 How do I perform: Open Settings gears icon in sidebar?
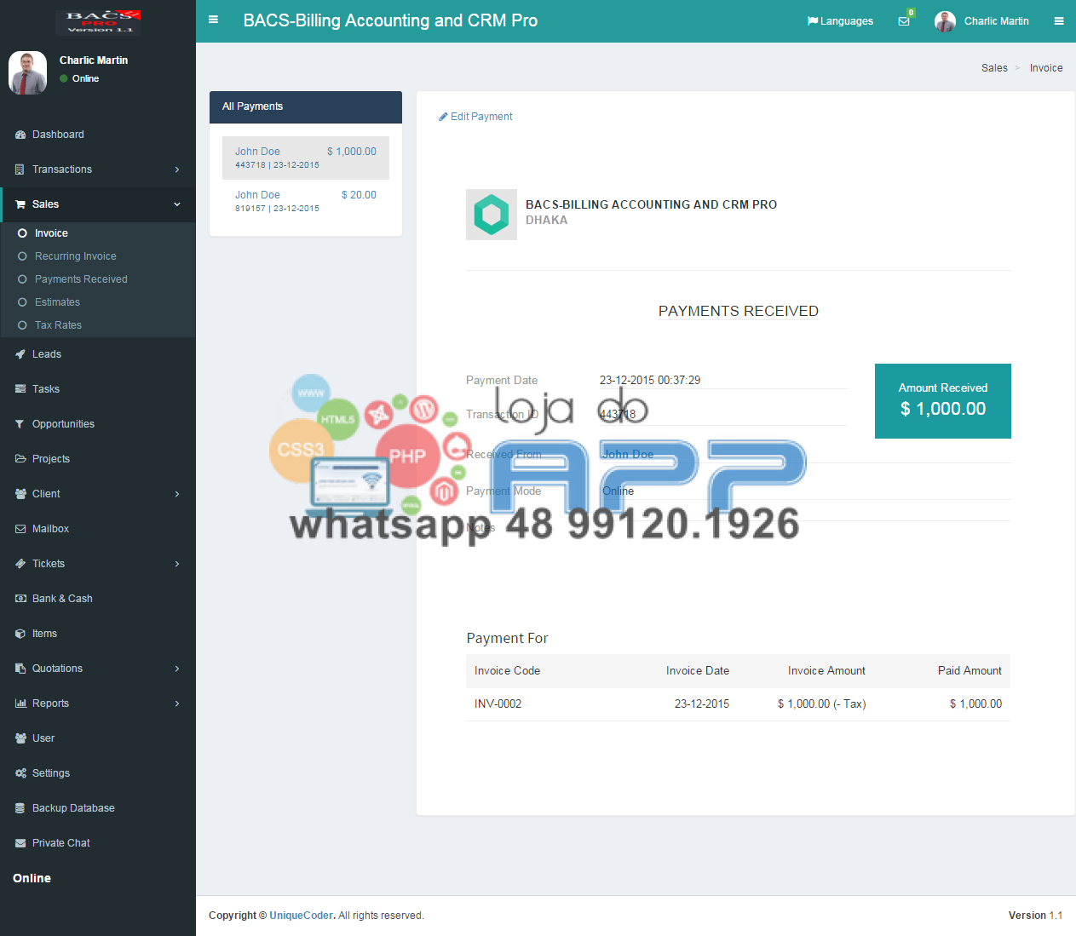[20, 773]
